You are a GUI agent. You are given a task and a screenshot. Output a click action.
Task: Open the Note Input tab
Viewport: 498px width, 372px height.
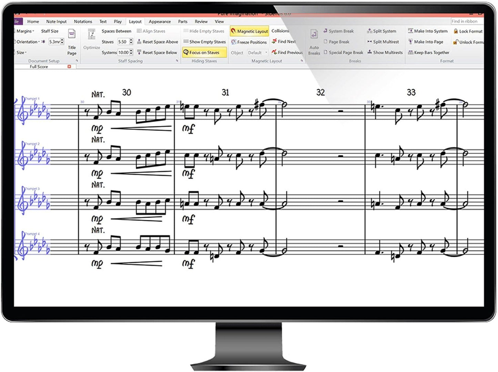[x=56, y=21]
